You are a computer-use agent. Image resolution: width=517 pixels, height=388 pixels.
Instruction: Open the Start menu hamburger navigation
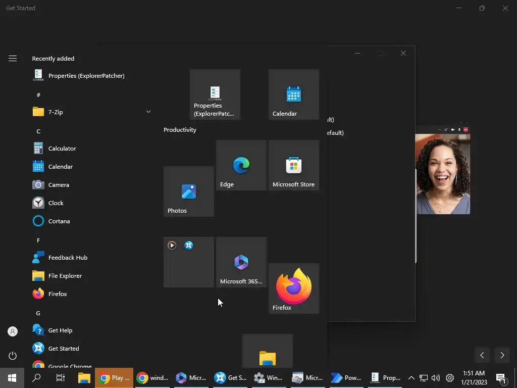(x=13, y=59)
